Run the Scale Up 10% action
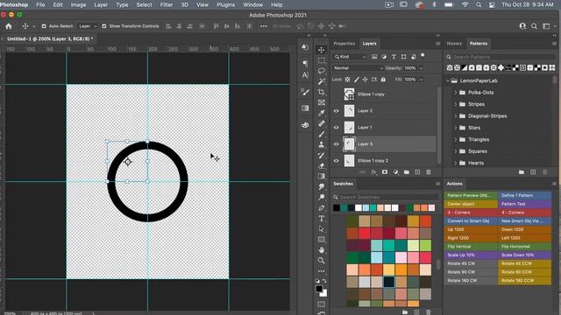 coord(471,255)
